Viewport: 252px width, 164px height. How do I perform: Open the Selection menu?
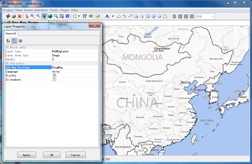[41, 10]
